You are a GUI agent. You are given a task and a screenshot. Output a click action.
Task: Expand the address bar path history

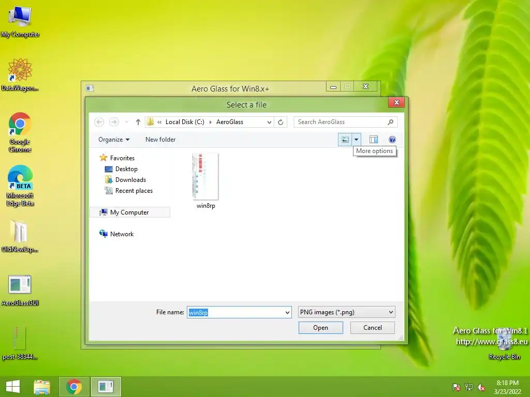[269, 122]
